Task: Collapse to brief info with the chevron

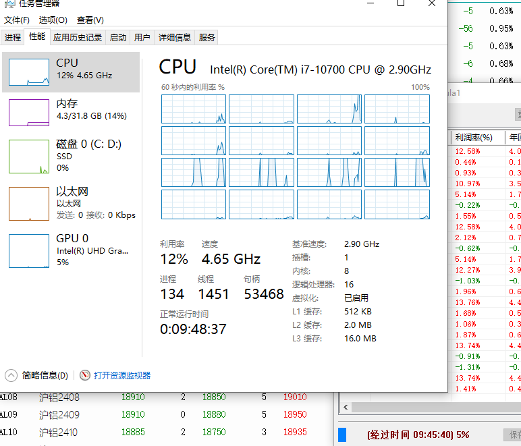Action: pyautogui.click(x=11, y=376)
